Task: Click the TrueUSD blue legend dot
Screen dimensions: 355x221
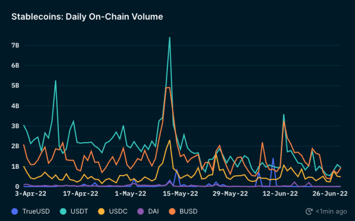Action: pyautogui.click(x=15, y=212)
